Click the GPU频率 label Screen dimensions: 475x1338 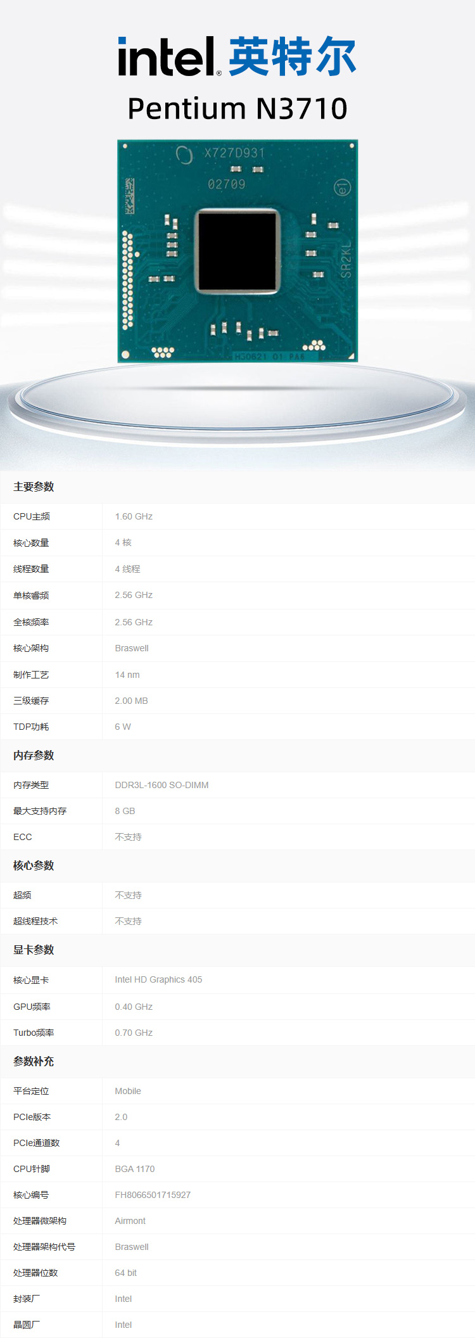coord(32,1007)
